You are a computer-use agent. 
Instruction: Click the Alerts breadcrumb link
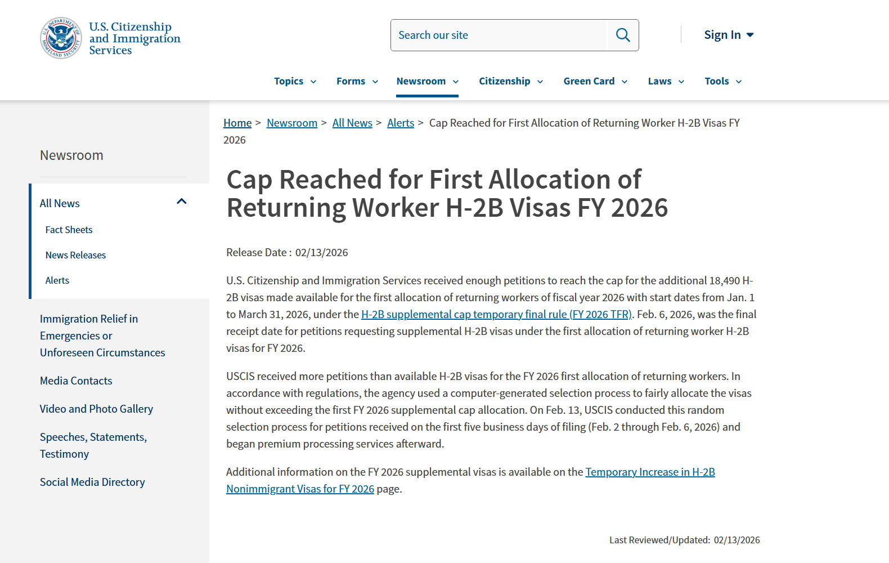(400, 123)
